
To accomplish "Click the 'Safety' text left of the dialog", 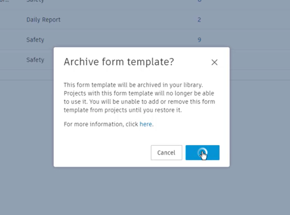I will point(35,60).
